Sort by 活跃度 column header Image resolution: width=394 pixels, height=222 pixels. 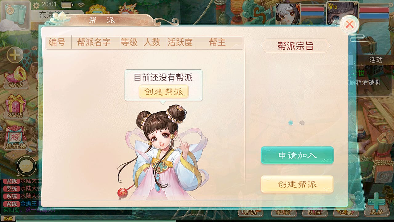pos(180,43)
